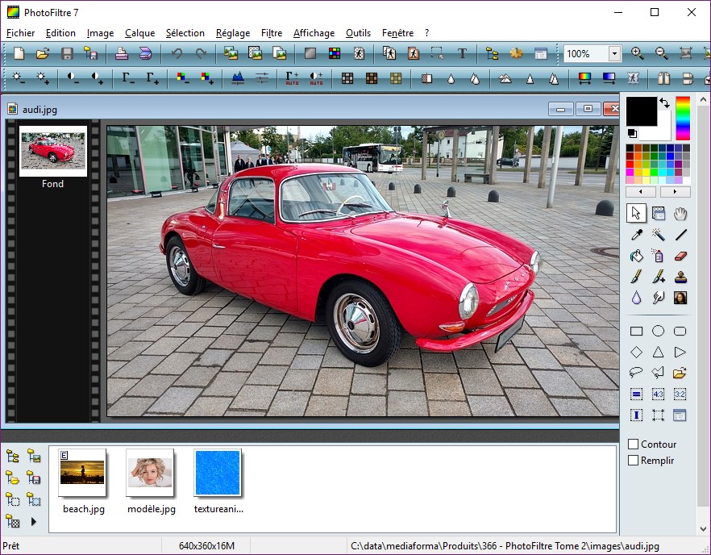Tick the Remplir checkbox
Viewport: 711px width, 555px height.
point(634,461)
